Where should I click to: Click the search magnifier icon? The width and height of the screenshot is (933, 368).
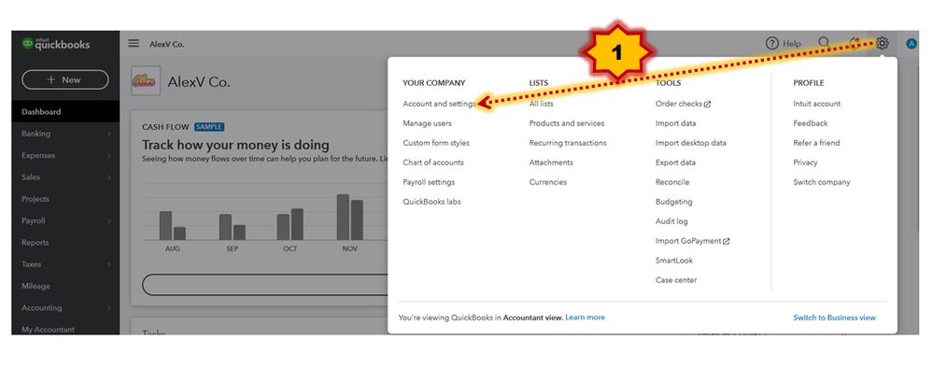[x=824, y=43]
